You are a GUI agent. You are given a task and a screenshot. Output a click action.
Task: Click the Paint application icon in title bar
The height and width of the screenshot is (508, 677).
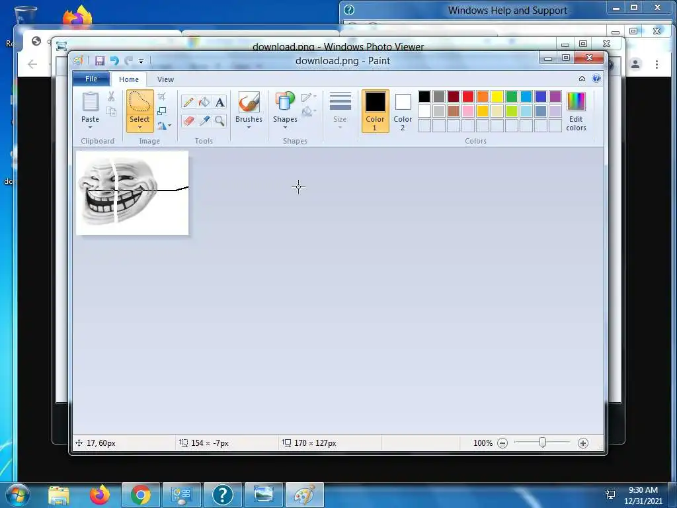pos(78,61)
